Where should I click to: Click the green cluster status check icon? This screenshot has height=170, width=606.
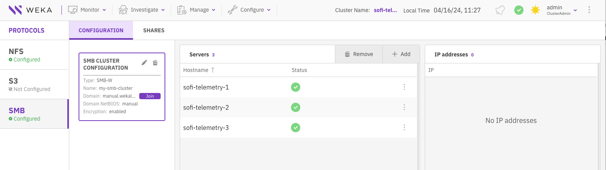pos(518,11)
